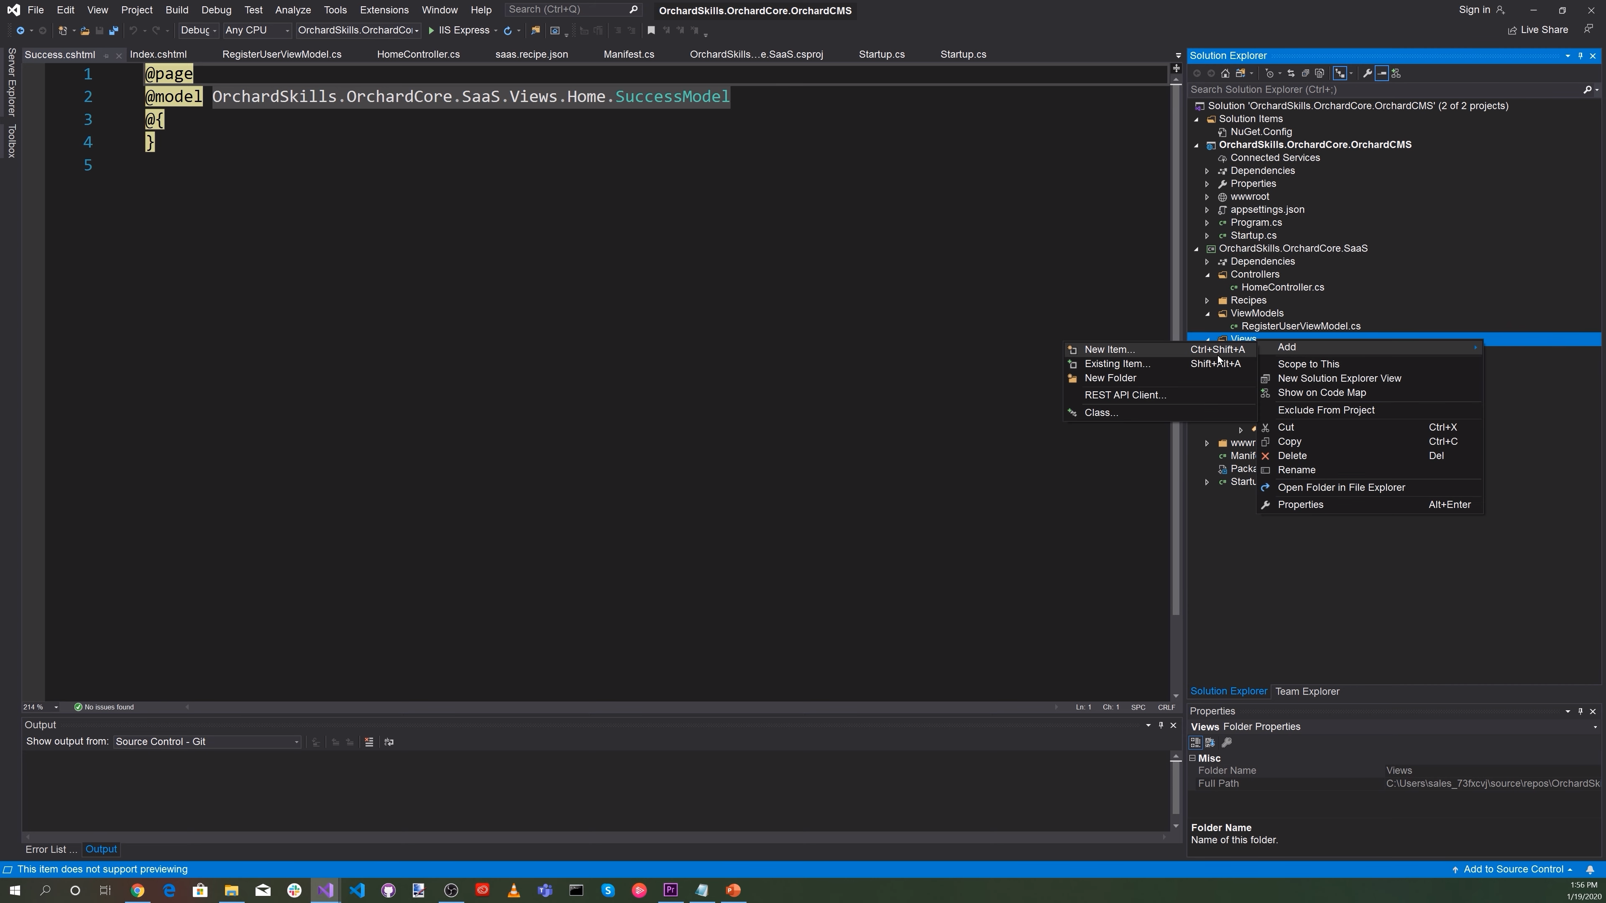This screenshot has height=903, width=1606.
Task: Pin the Properties panel
Action: pyautogui.click(x=1580, y=712)
